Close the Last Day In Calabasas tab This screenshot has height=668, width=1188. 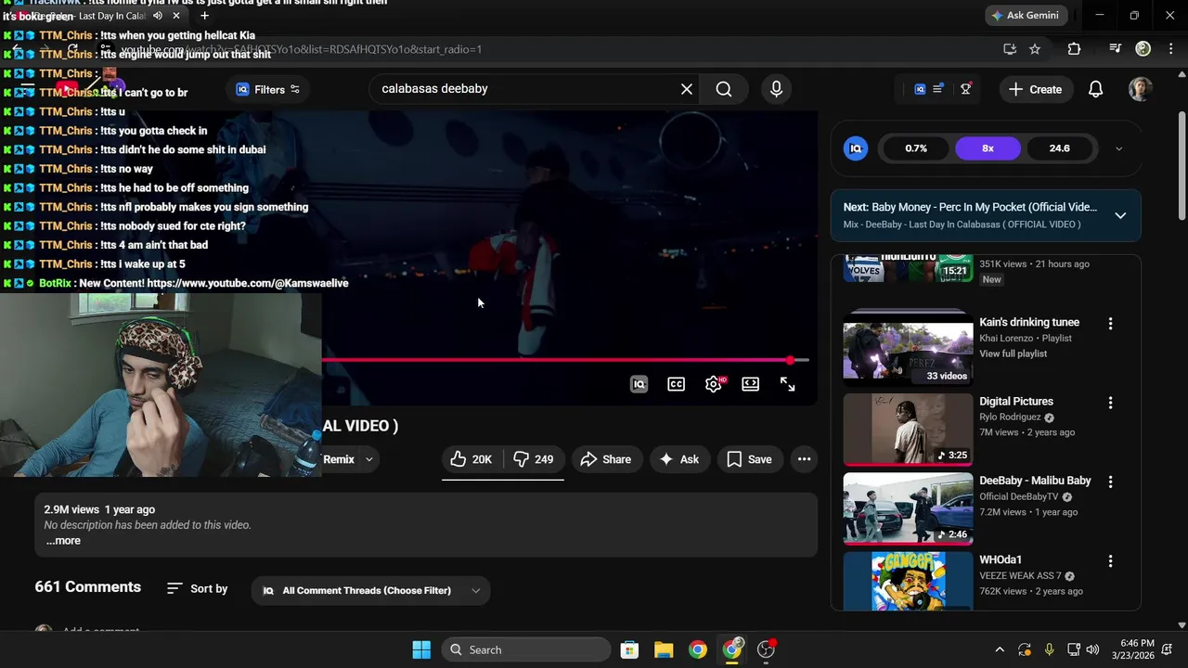pos(176,16)
